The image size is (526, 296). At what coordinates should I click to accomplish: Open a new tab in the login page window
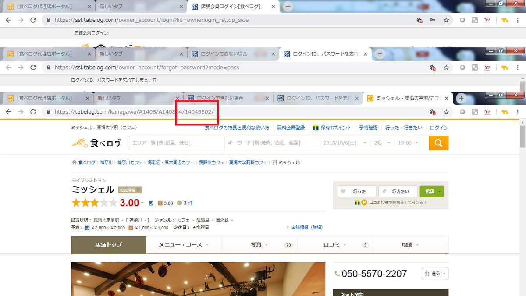pos(288,7)
